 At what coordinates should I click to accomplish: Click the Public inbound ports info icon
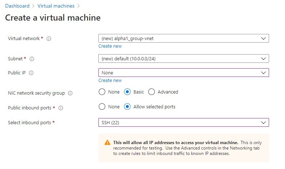tap(61, 108)
